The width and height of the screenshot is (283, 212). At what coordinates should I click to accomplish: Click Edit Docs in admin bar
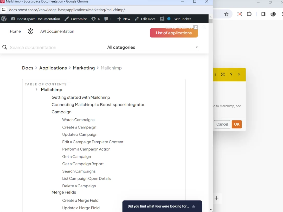tap(145, 19)
